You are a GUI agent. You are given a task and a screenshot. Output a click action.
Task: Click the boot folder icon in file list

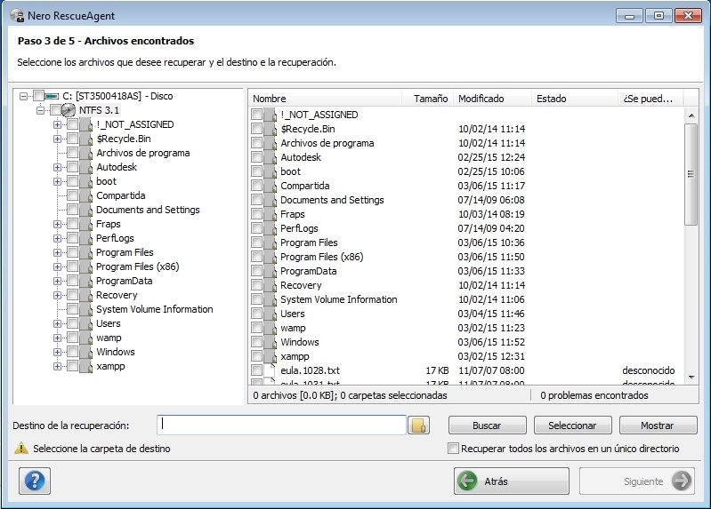(270, 171)
